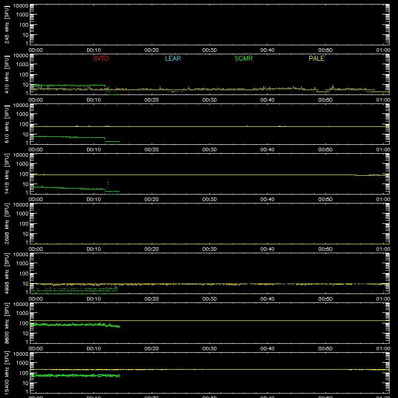This screenshot has width=398, height=398.
Task: Click 00:00 time label under 8800 MHz panel
Action: (36, 349)
